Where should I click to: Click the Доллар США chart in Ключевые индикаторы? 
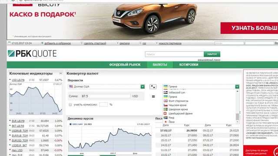(x=36, y=99)
